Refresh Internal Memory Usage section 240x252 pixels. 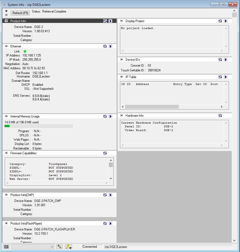105,116
